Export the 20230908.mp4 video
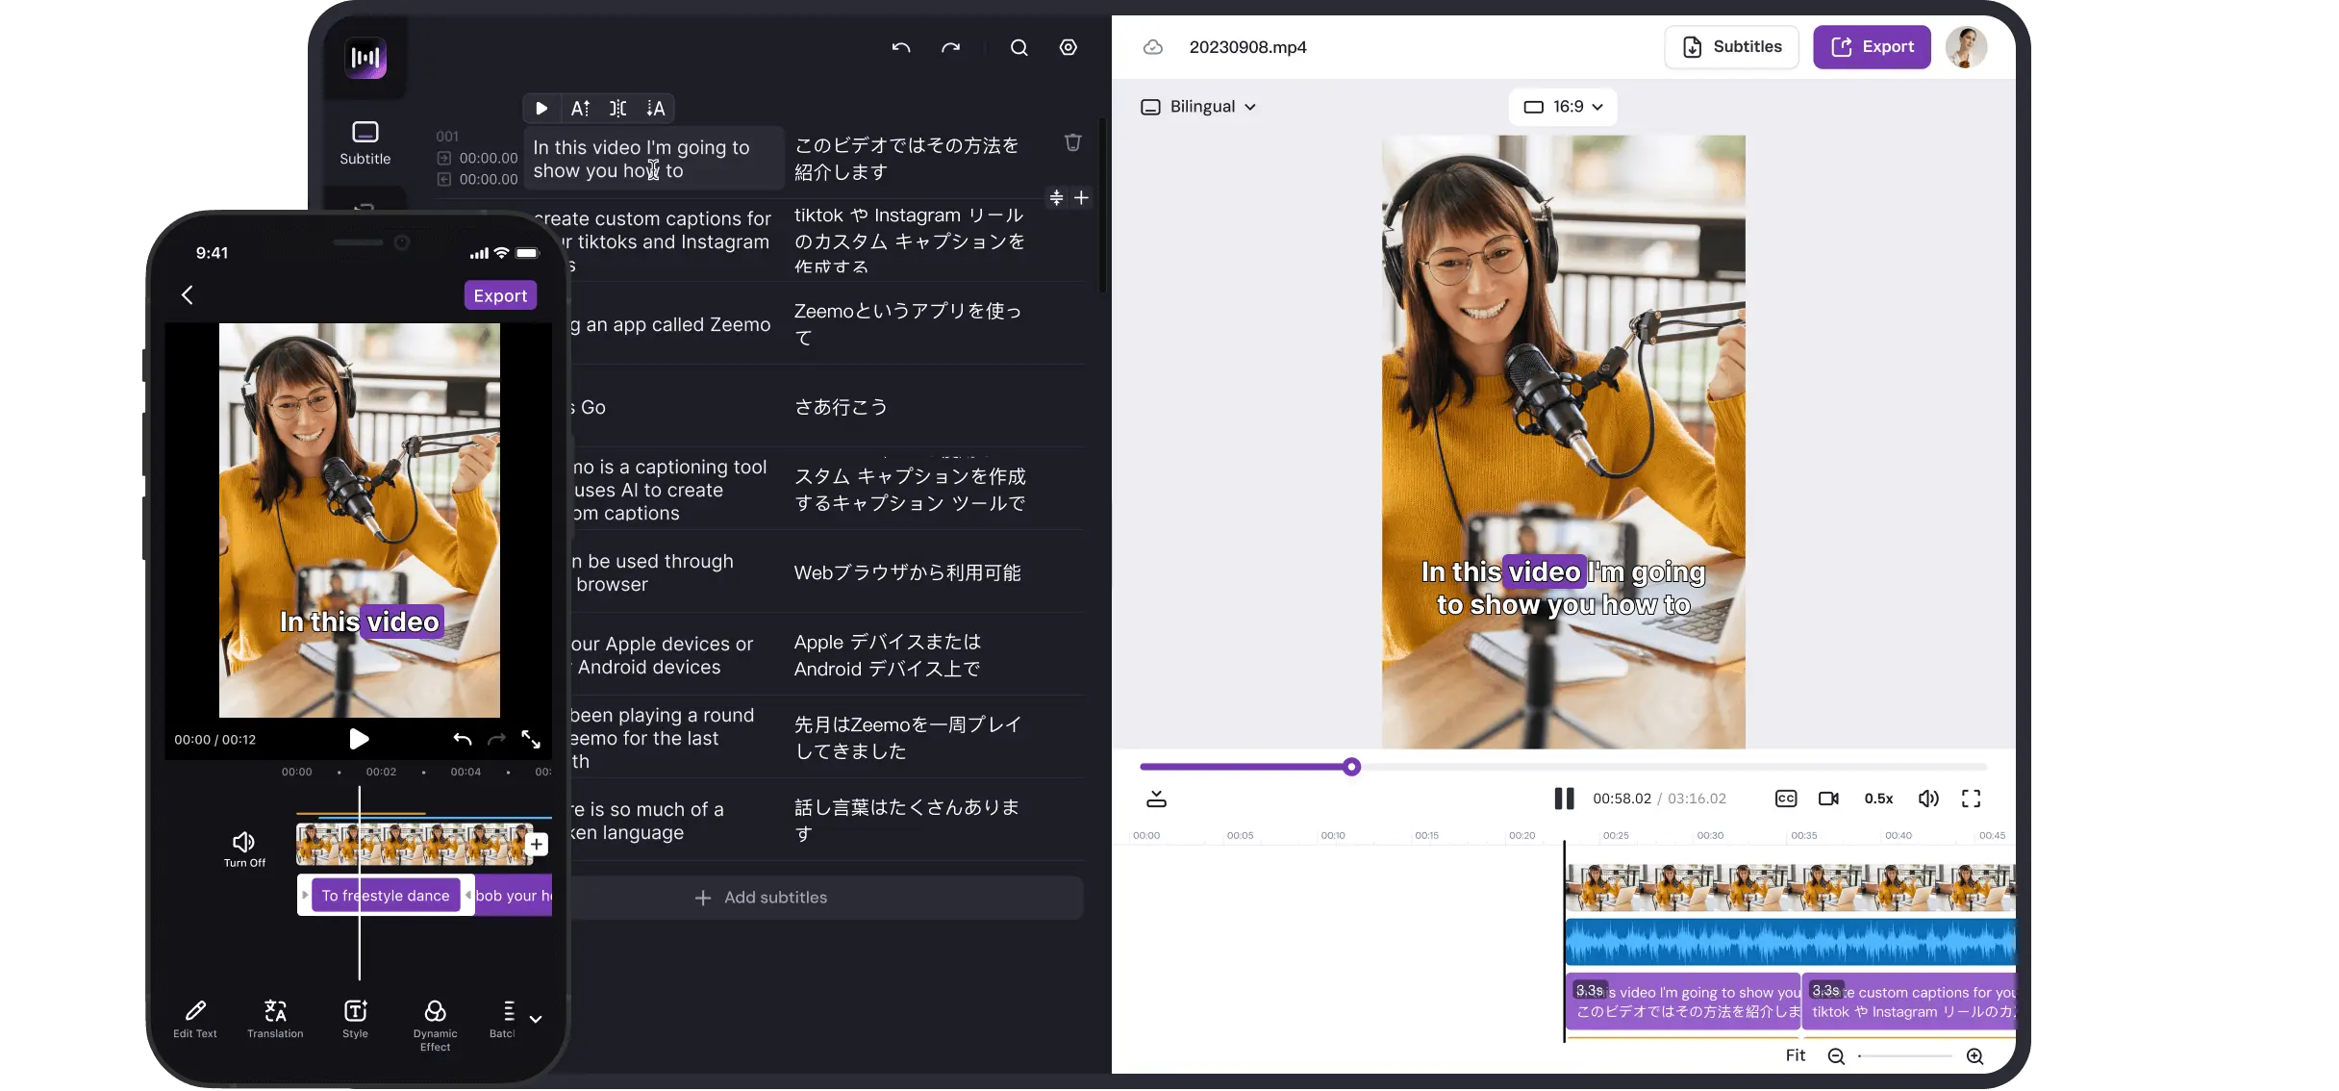2339x1091 pixels. pos(1871,47)
